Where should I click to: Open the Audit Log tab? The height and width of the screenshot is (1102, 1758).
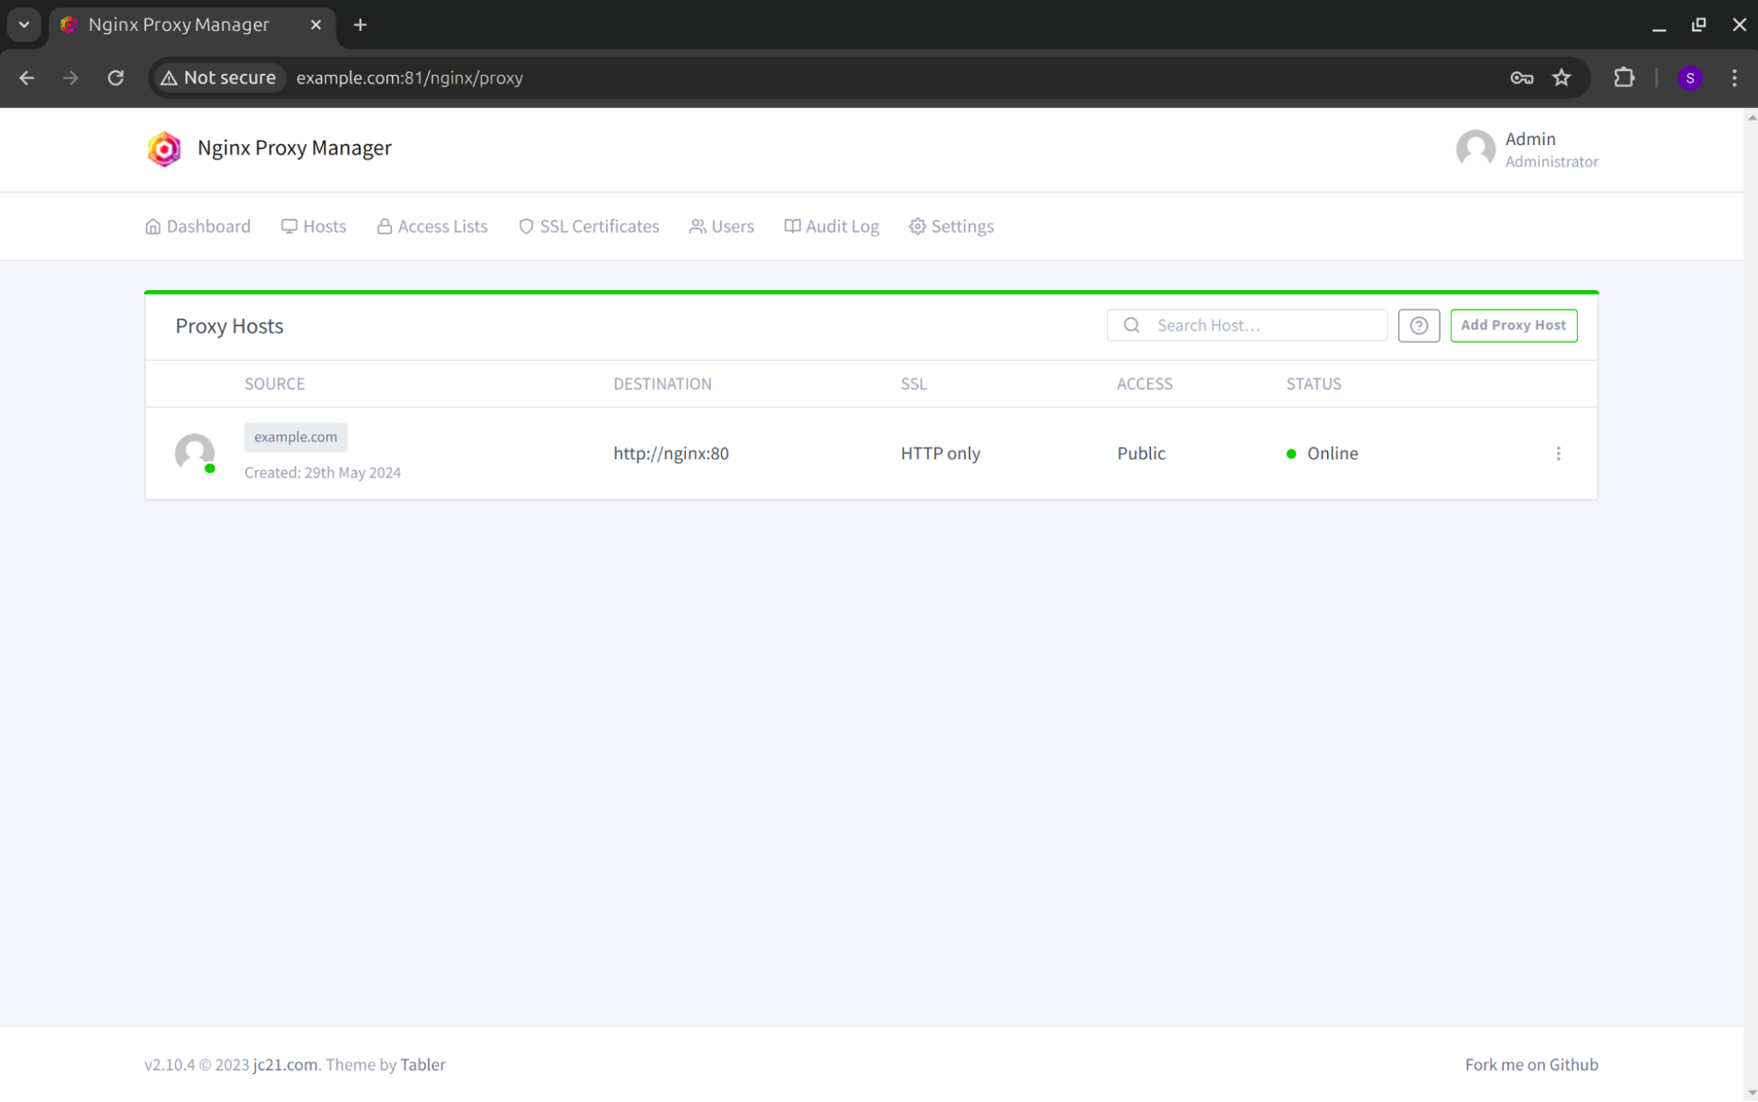coord(831,226)
